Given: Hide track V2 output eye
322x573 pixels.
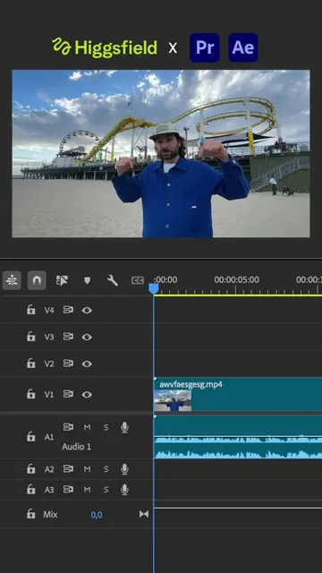Looking at the screenshot, I should 87,363.
